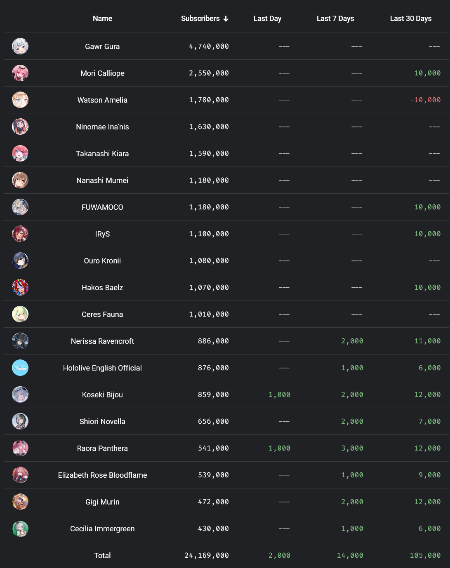Click the total subscribers value 24,169,000
The image size is (450, 568).
tap(207, 555)
